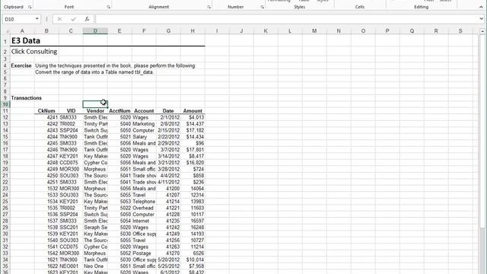487x274 pixels.
Task: Click the Transactions heading cell
Action: (x=27, y=98)
